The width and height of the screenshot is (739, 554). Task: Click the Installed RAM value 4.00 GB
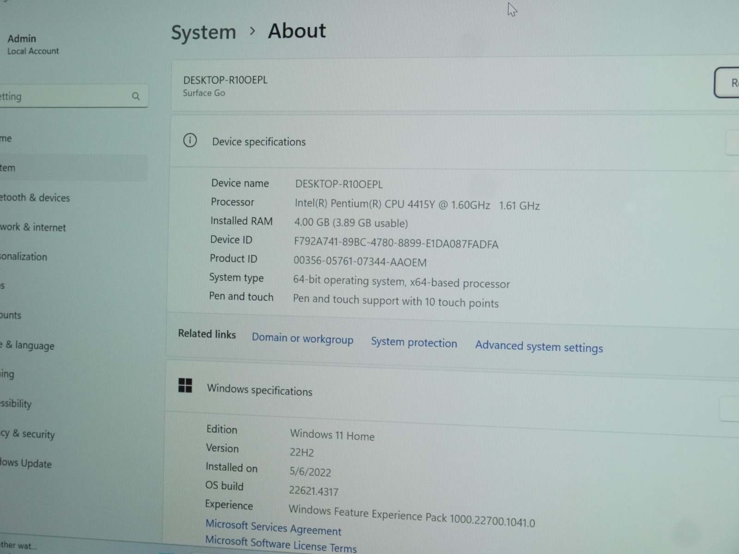[x=351, y=223]
